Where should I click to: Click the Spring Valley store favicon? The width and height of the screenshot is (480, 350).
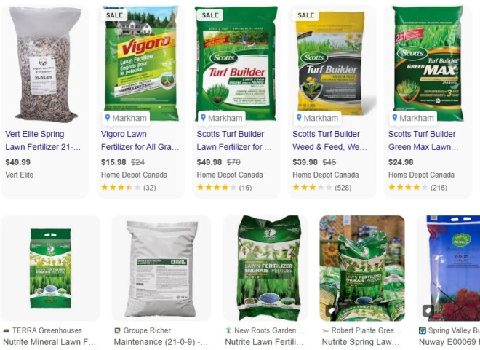[423, 330]
